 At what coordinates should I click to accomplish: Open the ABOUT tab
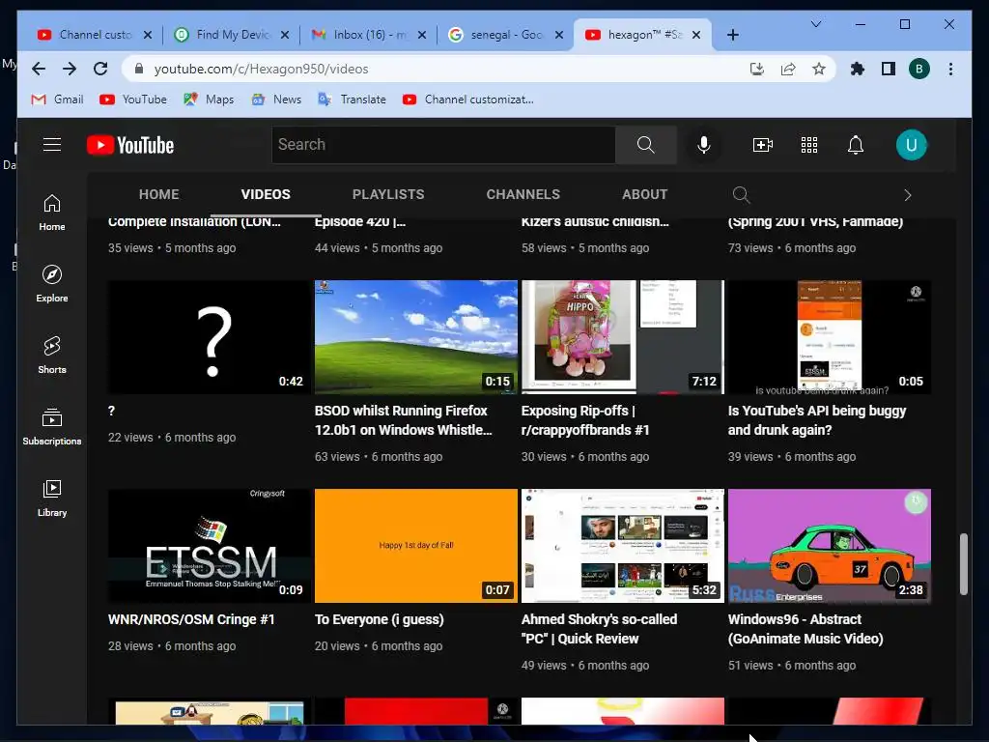tap(644, 194)
